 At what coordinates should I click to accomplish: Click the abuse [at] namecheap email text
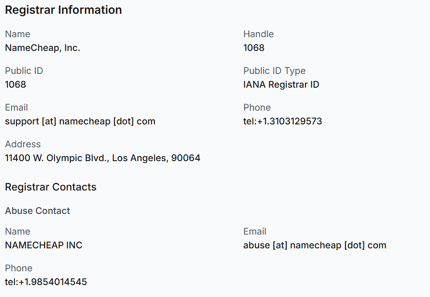[x=315, y=245]
